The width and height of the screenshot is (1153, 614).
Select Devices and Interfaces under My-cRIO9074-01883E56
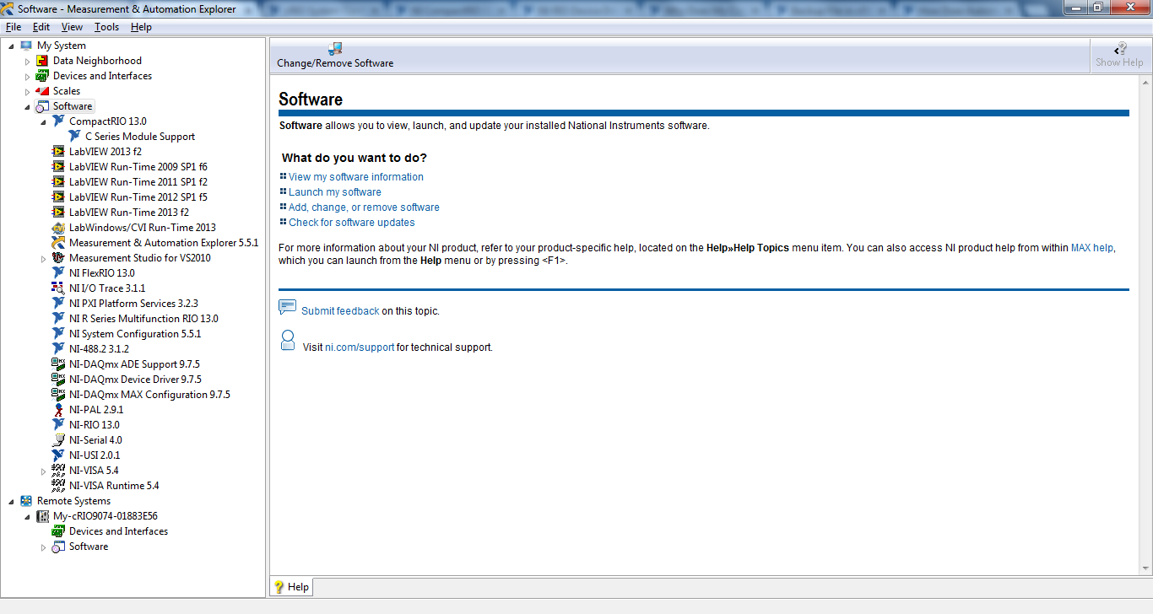coord(118,531)
